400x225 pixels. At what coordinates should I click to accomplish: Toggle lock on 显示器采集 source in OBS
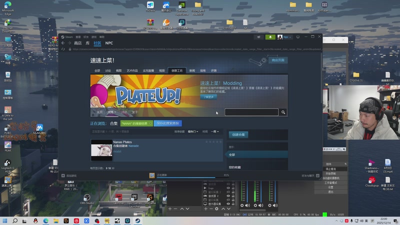[x=233, y=204]
